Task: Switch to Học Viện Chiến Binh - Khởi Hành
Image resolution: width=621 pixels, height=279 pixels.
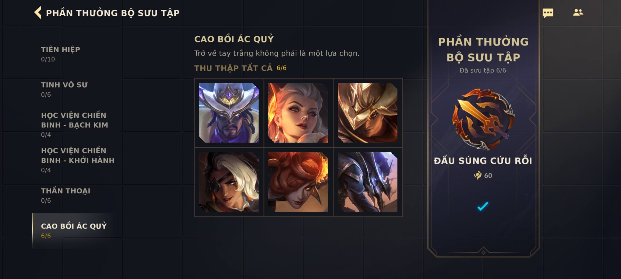Action: point(77,160)
